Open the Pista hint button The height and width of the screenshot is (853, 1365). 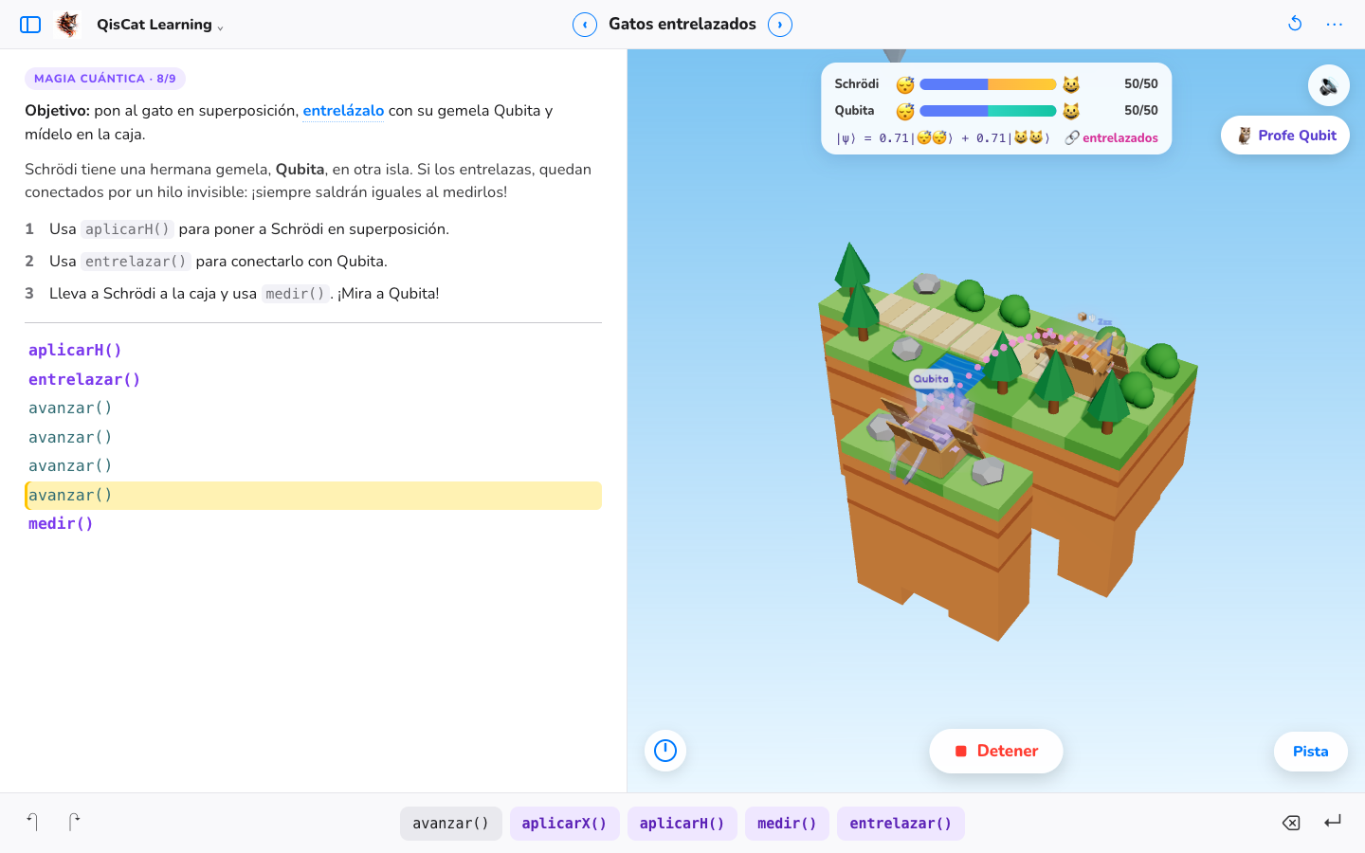1311,752
